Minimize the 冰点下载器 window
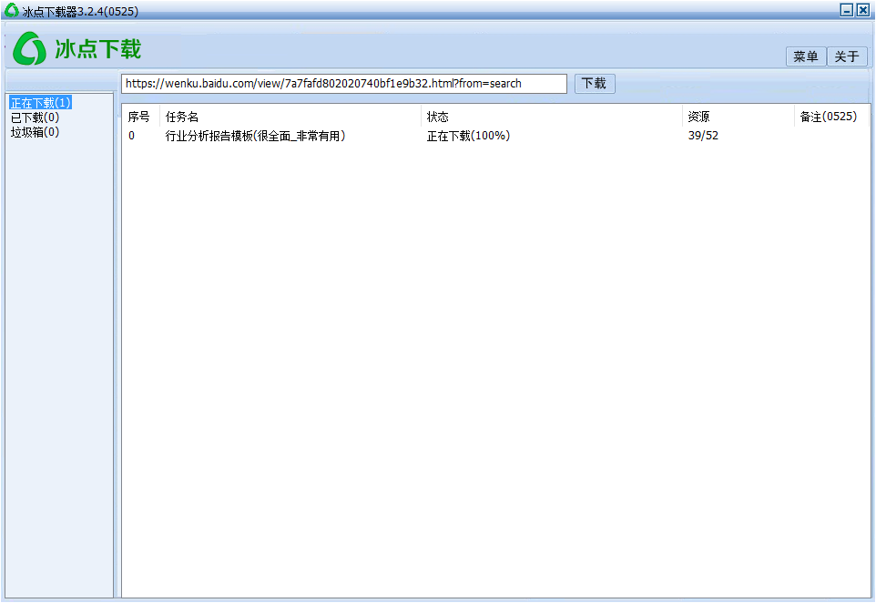 point(846,10)
